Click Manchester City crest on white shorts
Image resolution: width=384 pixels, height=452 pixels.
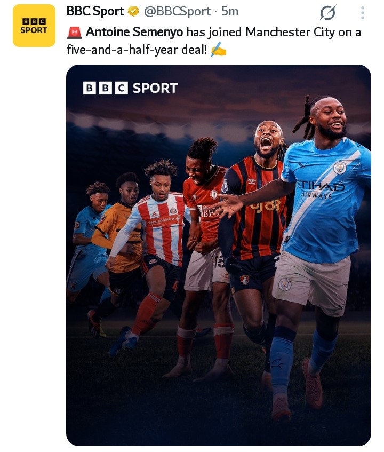pyautogui.click(x=285, y=284)
